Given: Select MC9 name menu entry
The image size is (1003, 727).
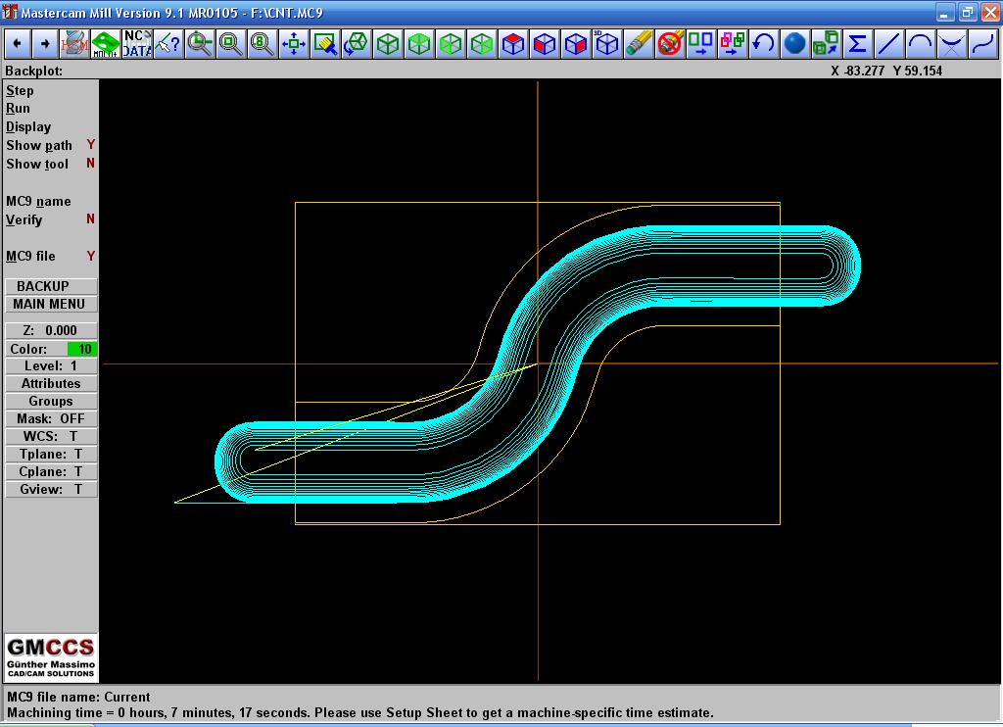Looking at the screenshot, I should coord(38,201).
